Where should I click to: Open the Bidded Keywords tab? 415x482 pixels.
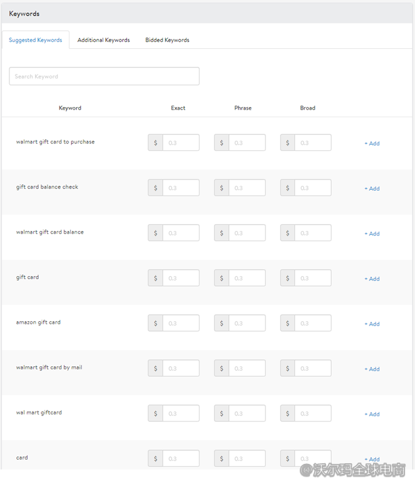167,40
